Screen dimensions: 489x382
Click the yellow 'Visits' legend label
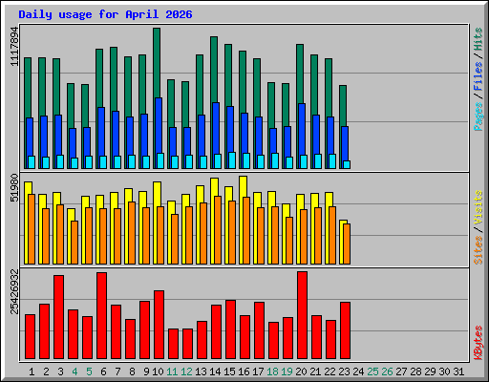(x=478, y=208)
